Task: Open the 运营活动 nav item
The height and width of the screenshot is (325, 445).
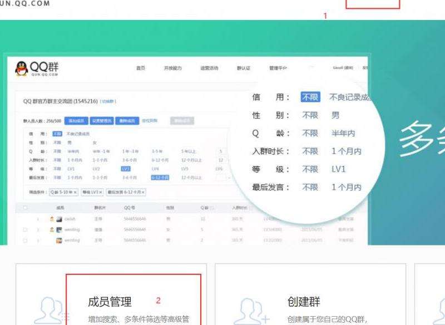Action: coord(210,68)
